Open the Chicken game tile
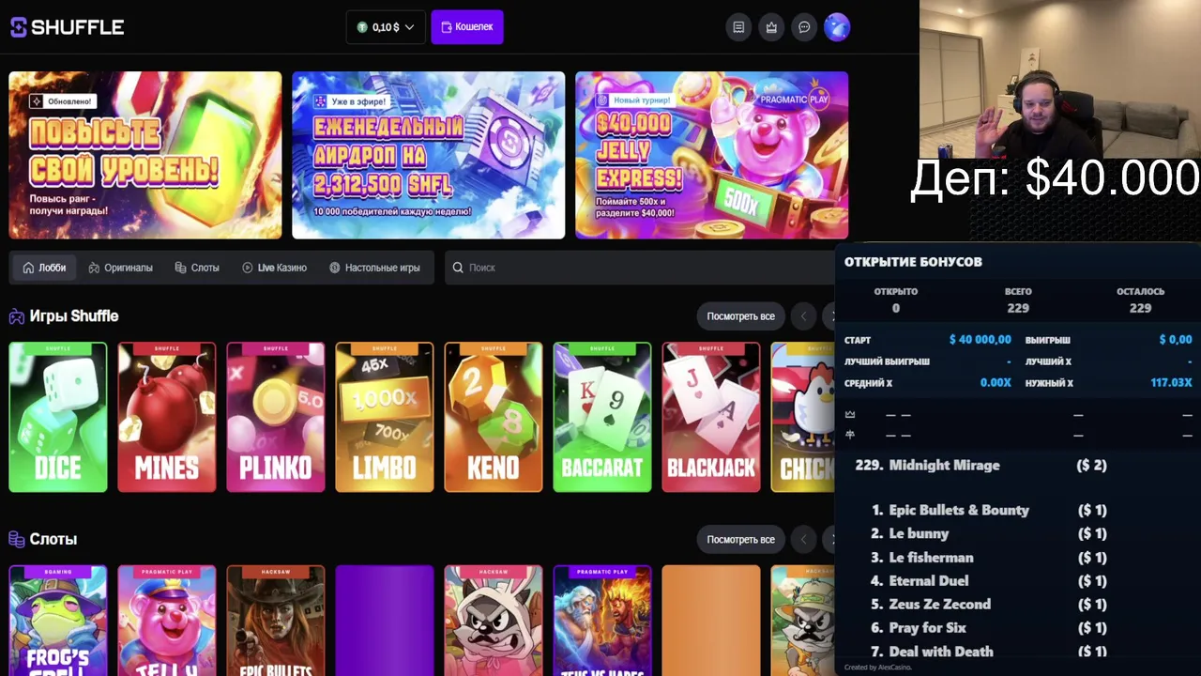1201x676 pixels. [x=803, y=417]
